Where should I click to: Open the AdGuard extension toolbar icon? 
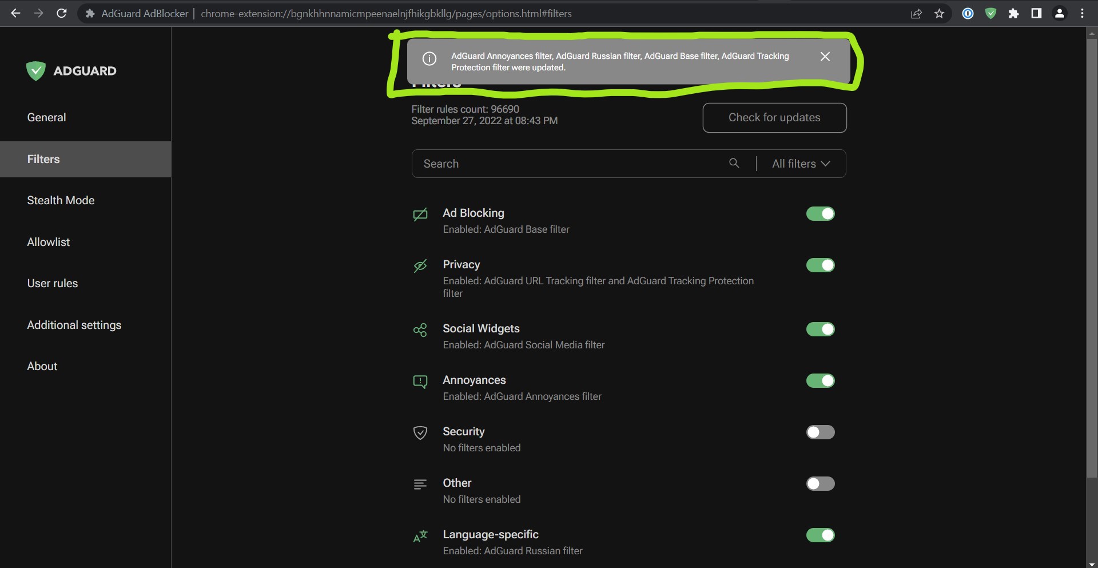pos(990,14)
